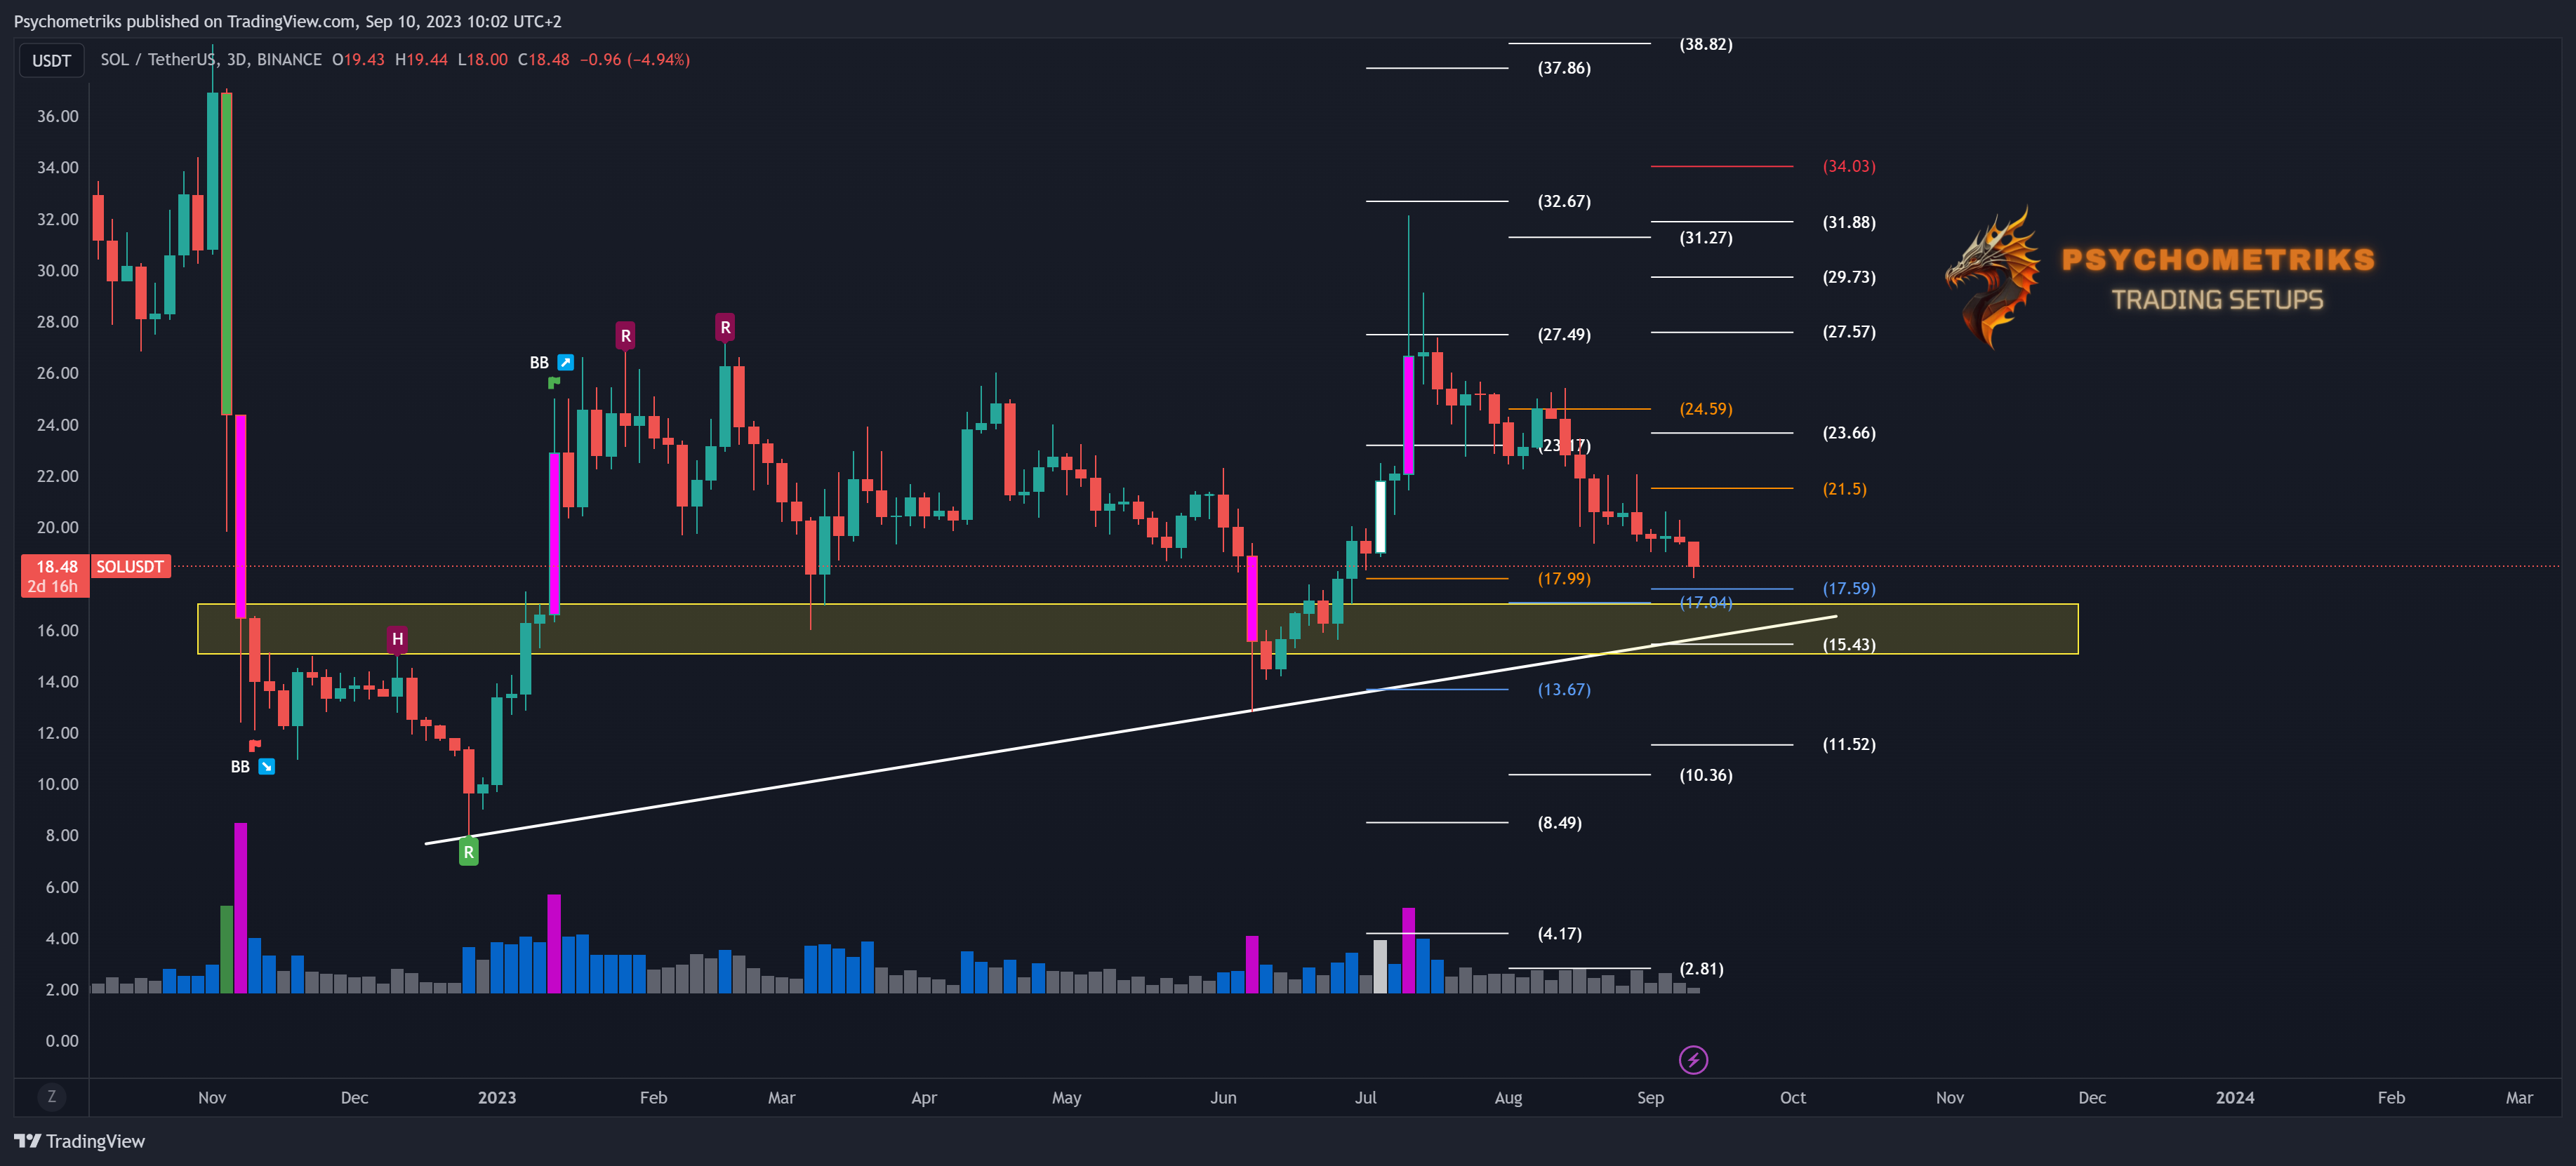
Task: Click the 0.00 price axis label
Action: (61, 1040)
